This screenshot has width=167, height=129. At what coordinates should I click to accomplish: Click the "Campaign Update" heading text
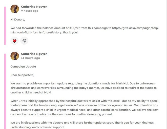click(23, 67)
